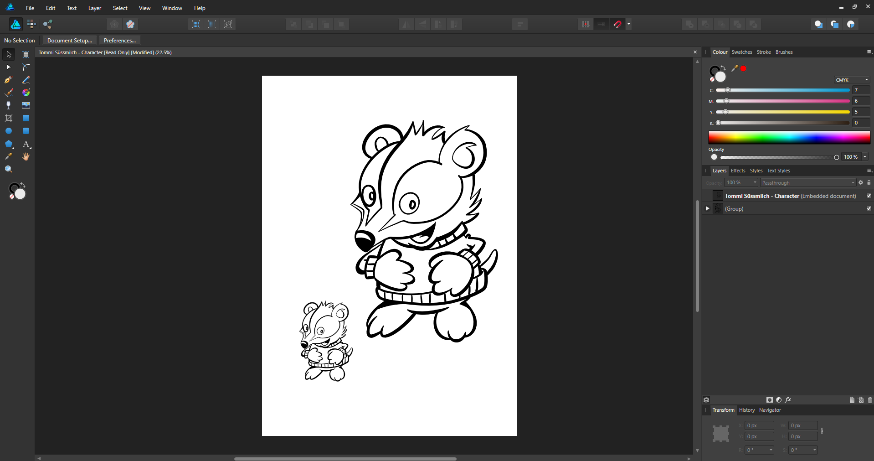
Task: Click the horizontal scrollbar below the canvas
Action: point(345,459)
